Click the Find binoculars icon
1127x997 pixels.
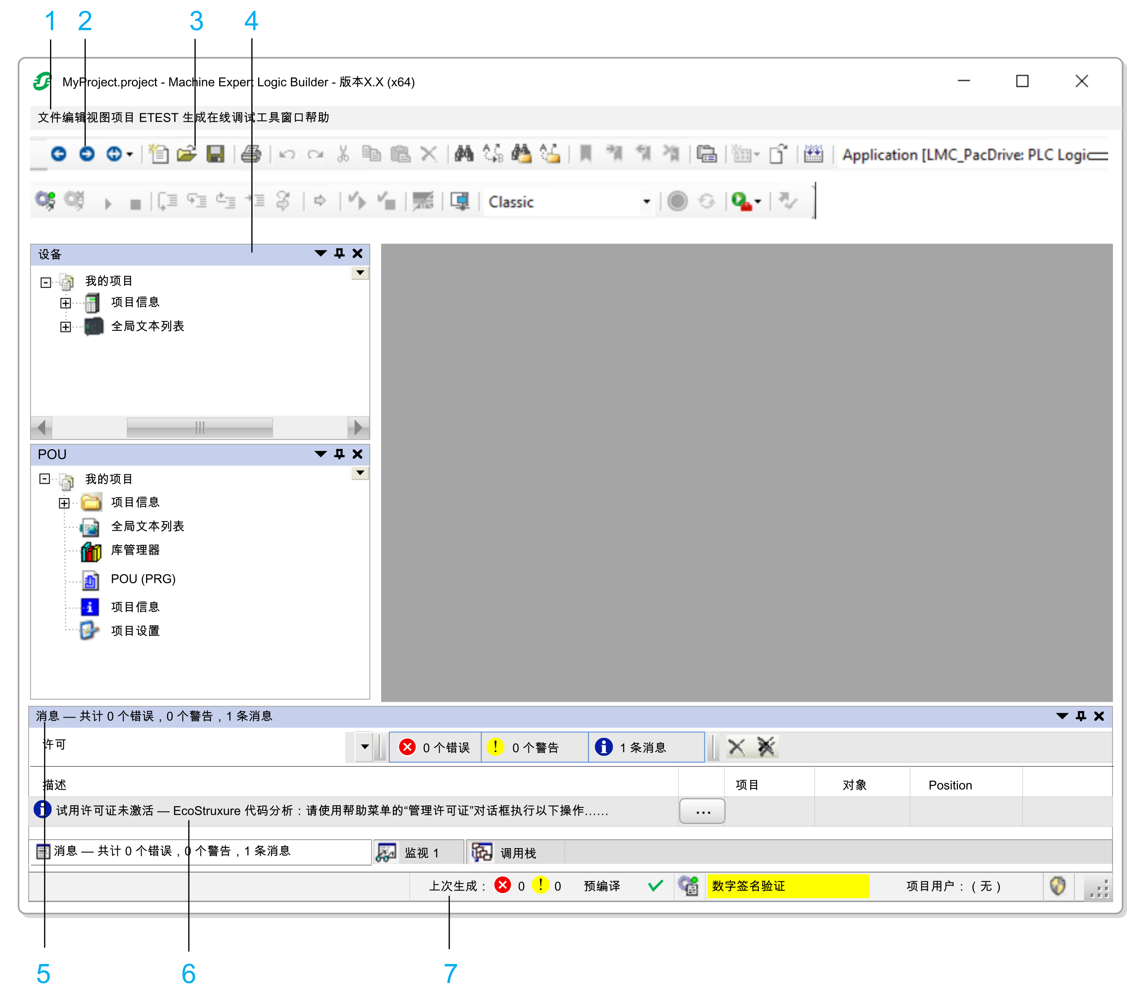(464, 154)
